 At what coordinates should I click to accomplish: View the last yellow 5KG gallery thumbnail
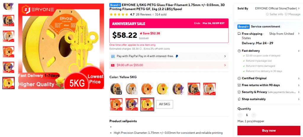tap(8, 83)
